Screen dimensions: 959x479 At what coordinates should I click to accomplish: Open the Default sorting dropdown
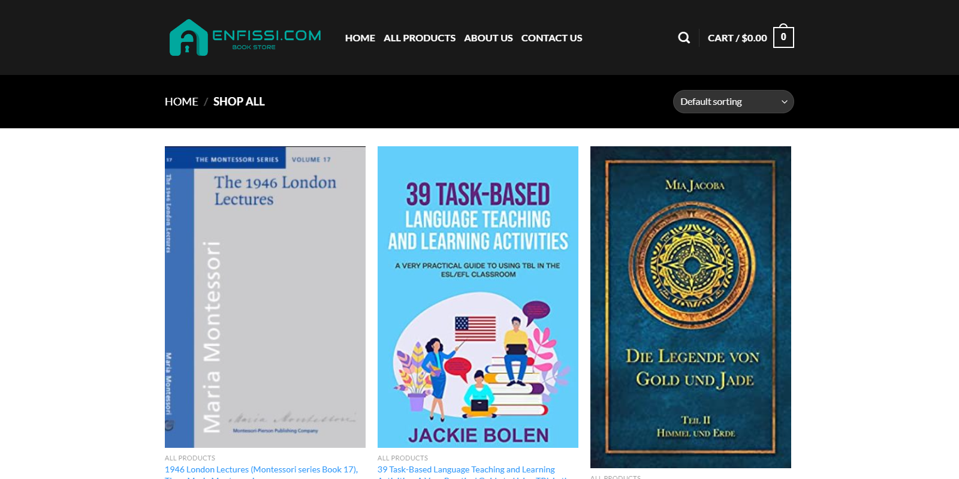pyautogui.click(x=733, y=102)
